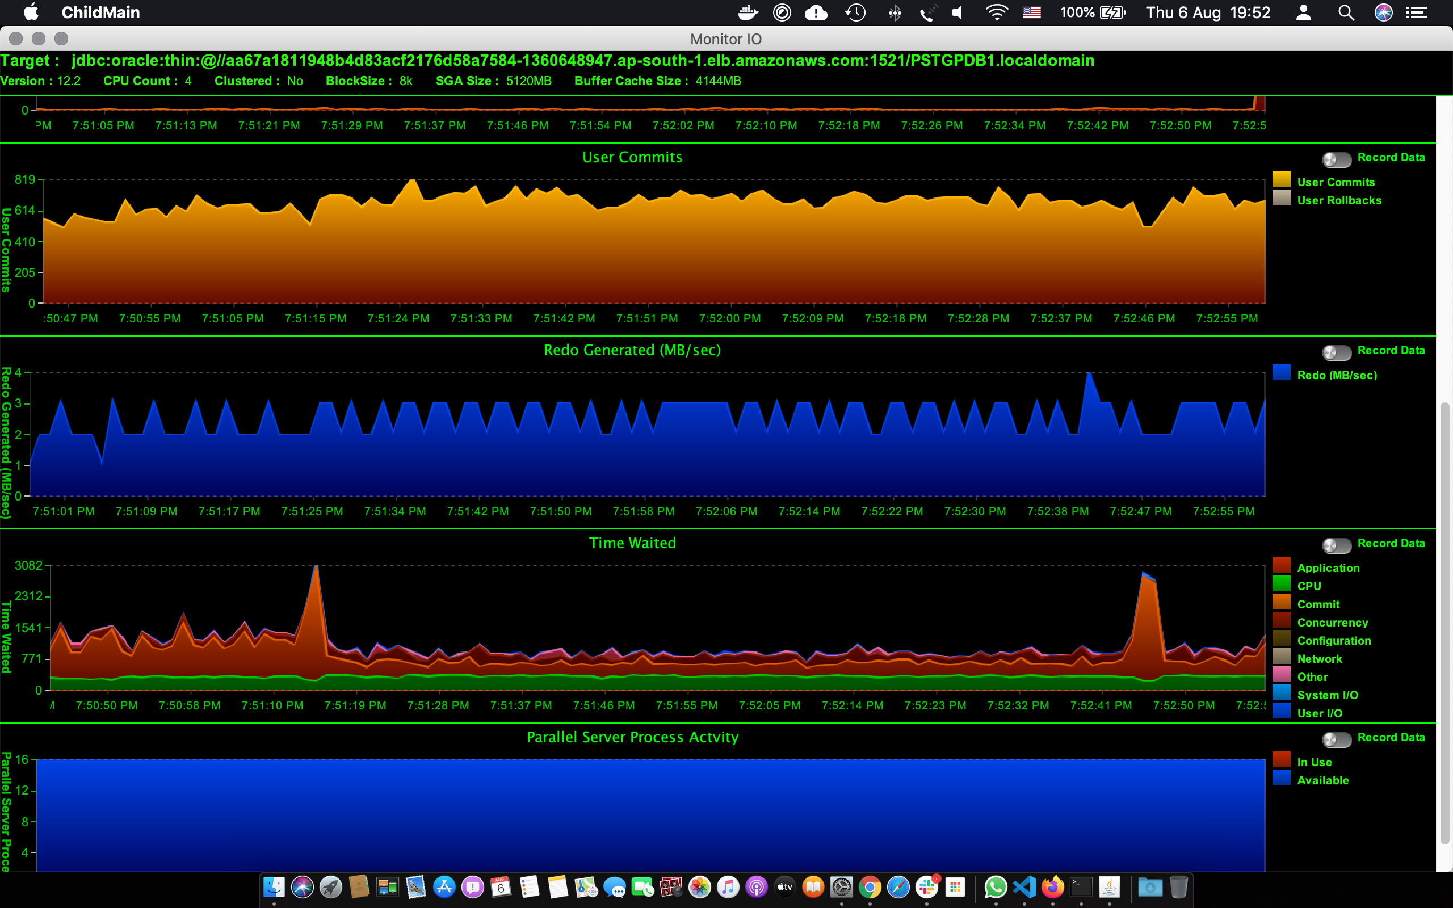This screenshot has width=1453, height=908.
Task: Open Visual Studio Code from the dock
Action: tap(1024, 887)
